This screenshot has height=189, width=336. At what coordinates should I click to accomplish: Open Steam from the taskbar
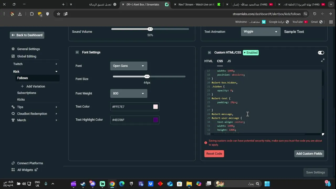click(83, 184)
